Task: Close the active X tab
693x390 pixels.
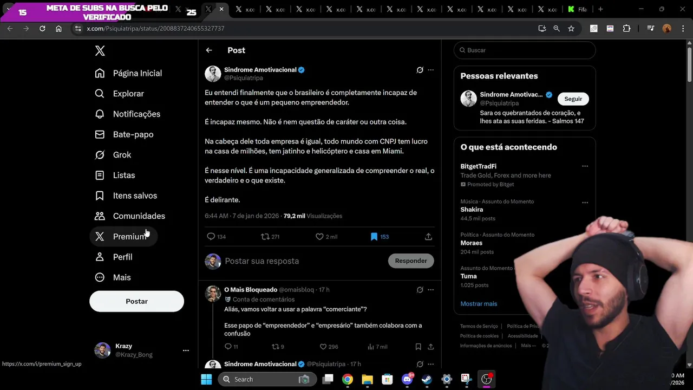Action: pyautogui.click(x=221, y=9)
